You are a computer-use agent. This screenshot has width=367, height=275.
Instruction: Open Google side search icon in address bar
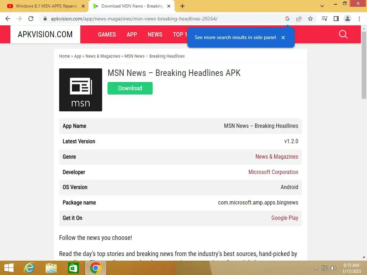(x=287, y=19)
